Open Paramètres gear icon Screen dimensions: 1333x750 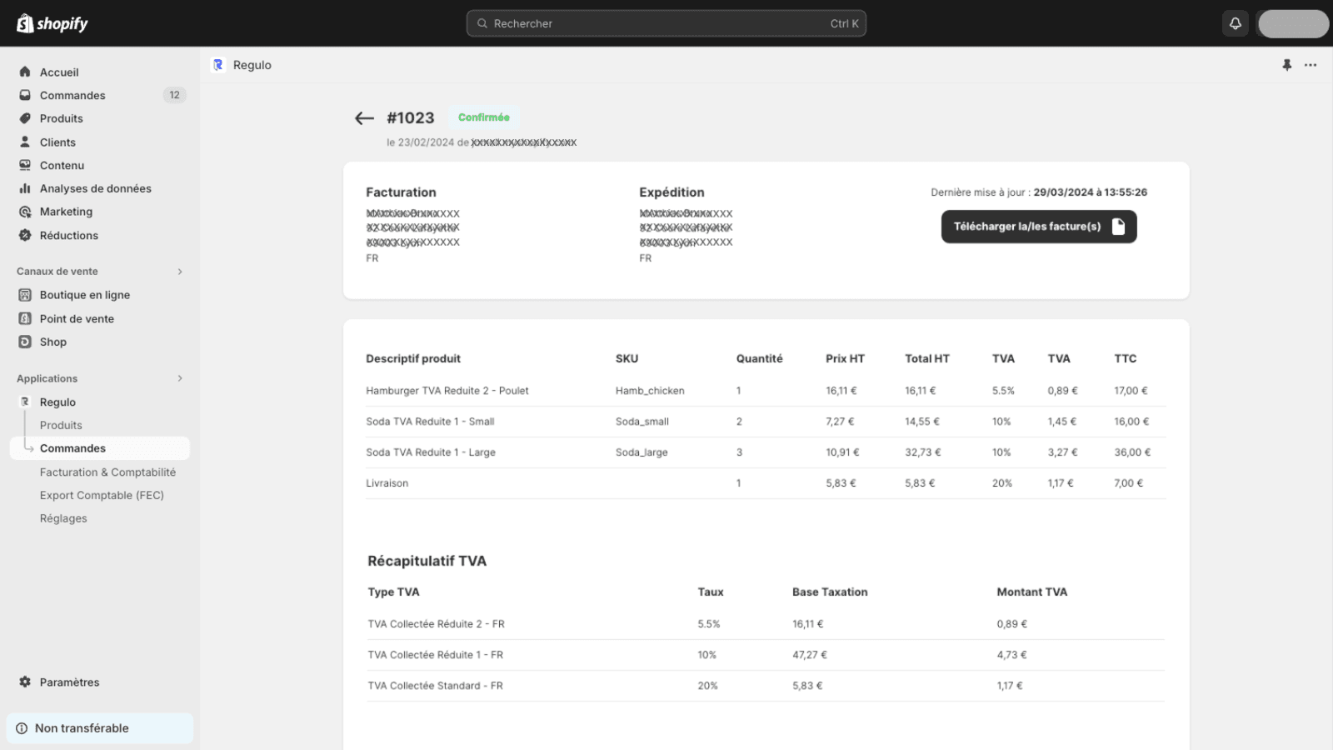pos(25,682)
